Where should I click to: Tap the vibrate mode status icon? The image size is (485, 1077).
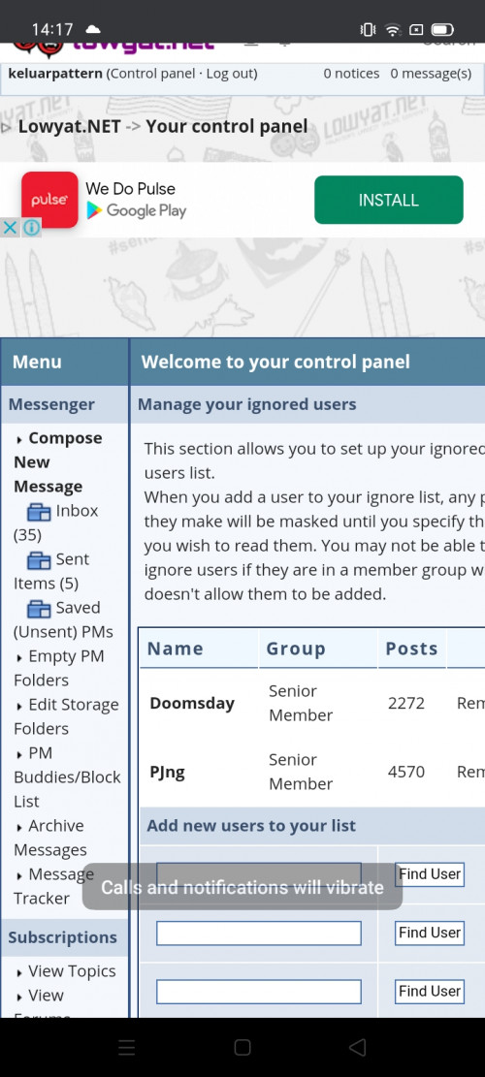(x=369, y=29)
